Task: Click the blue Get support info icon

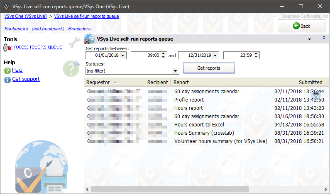Action: coord(7,80)
